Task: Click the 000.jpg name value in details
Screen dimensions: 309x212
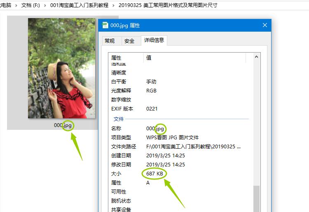Action: (155, 129)
